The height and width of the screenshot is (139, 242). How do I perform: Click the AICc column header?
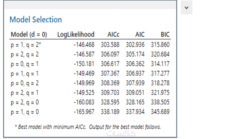[113, 34]
